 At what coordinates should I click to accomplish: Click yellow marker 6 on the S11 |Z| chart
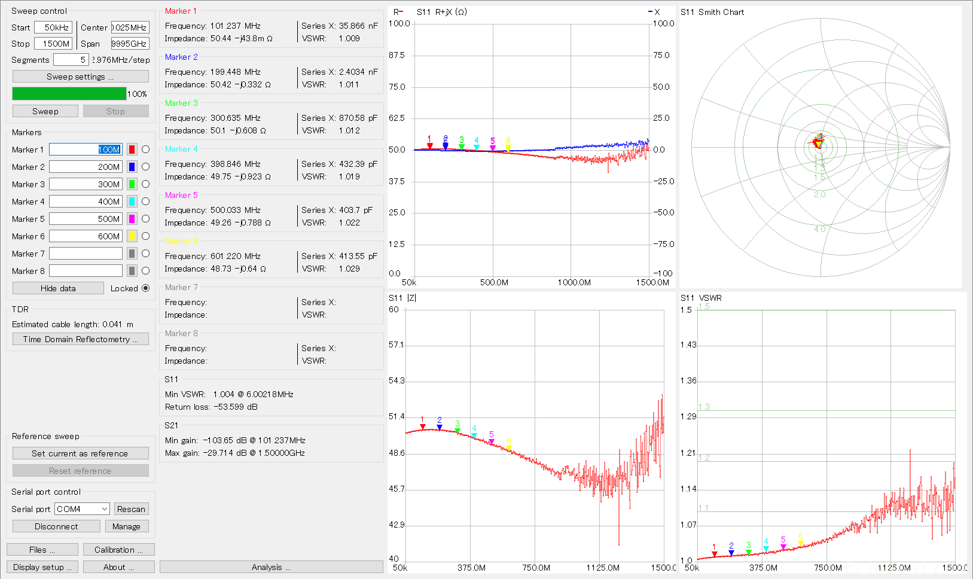[509, 447]
